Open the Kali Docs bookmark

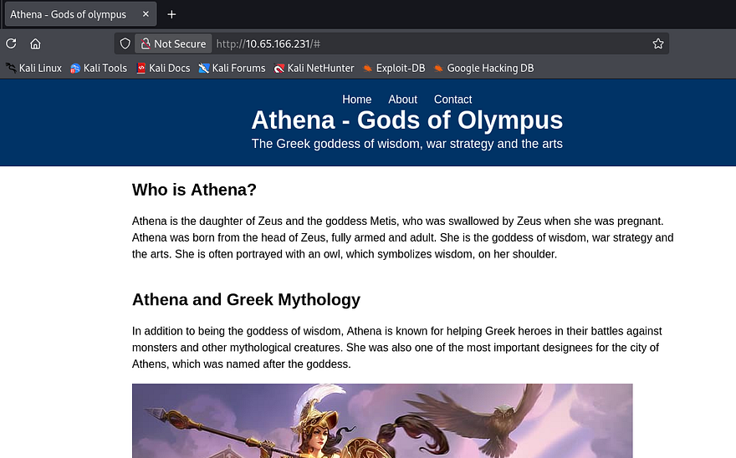163,69
